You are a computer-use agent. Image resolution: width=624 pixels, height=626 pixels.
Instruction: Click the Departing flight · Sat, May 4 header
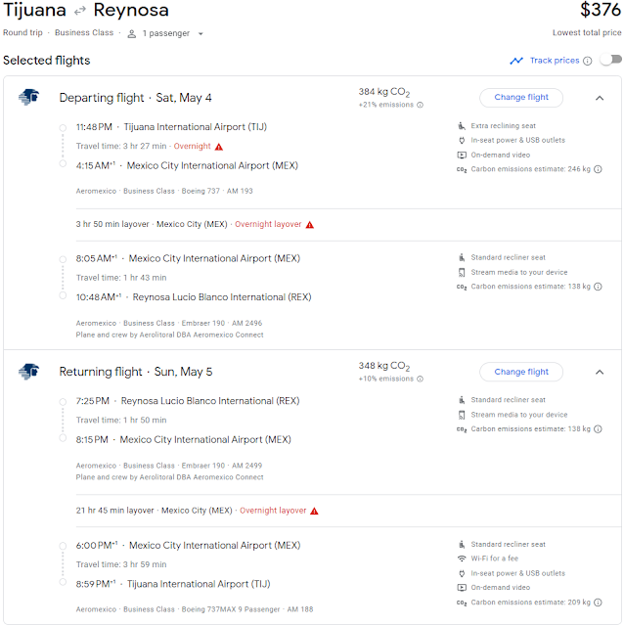coord(135,98)
